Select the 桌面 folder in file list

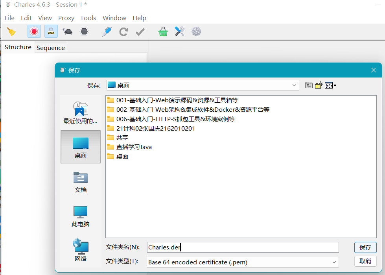[118, 157]
